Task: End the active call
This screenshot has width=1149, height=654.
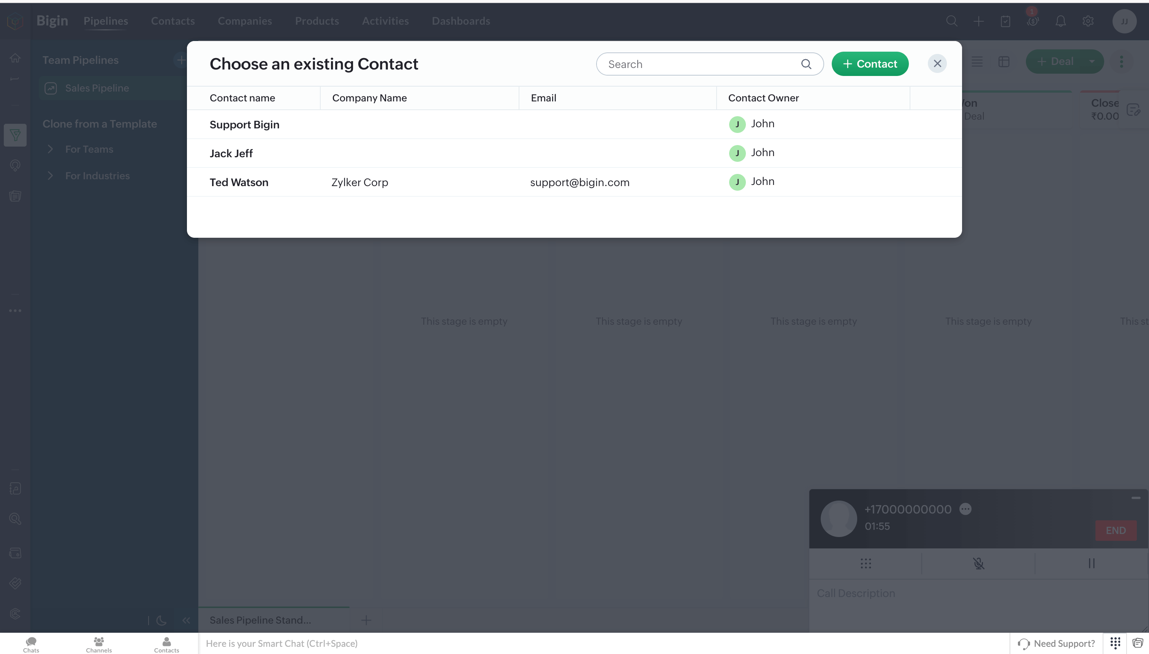Action: (x=1115, y=531)
